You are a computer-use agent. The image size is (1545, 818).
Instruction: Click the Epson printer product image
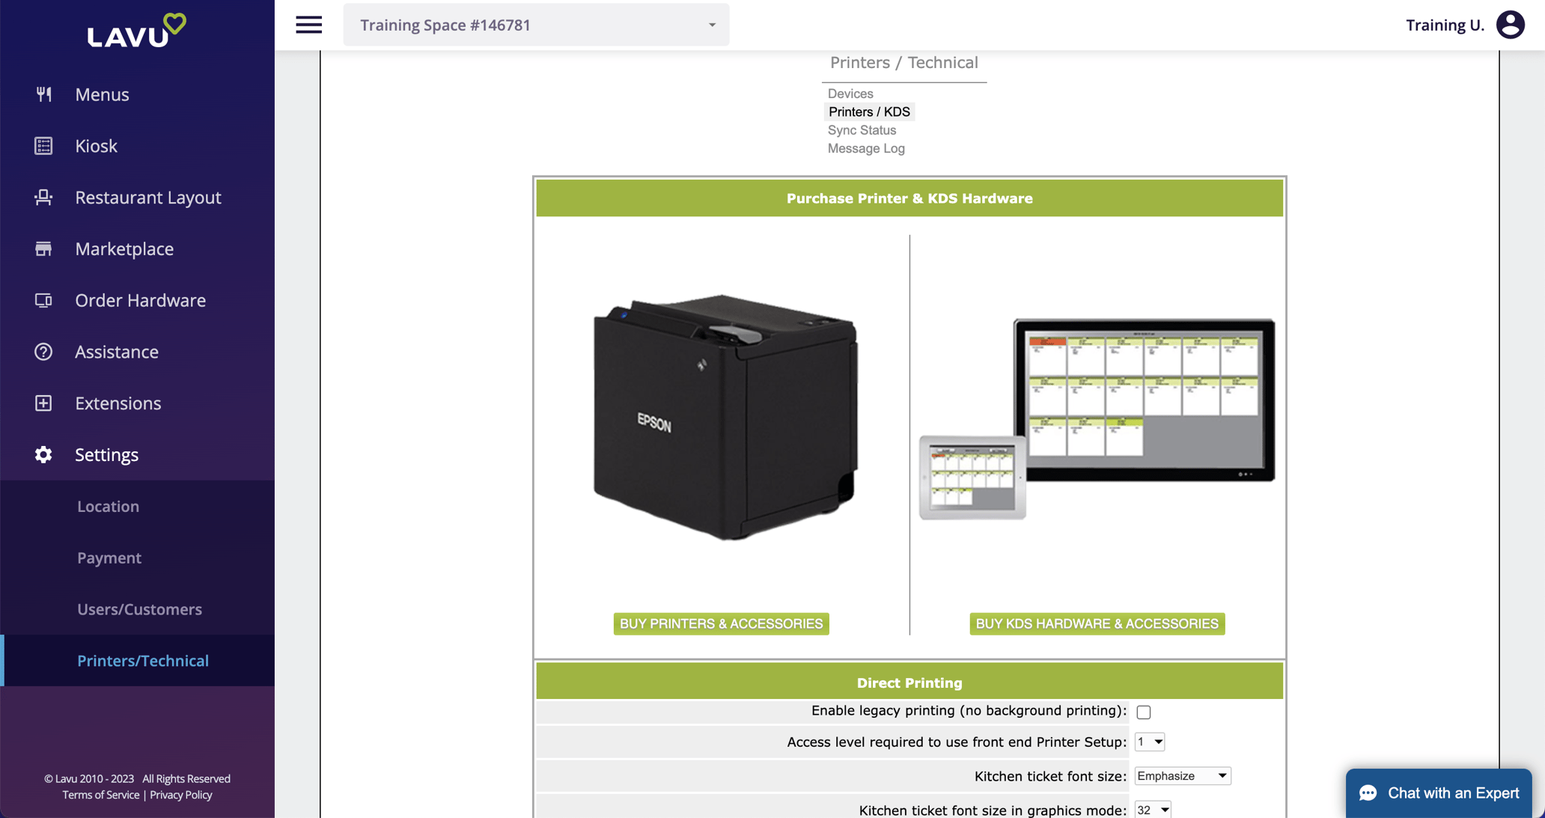tap(724, 416)
